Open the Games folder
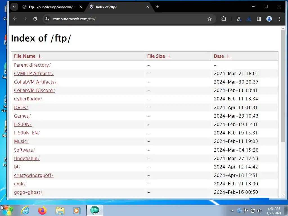The width and height of the screenshot is (288, 216). click(22, 116)
